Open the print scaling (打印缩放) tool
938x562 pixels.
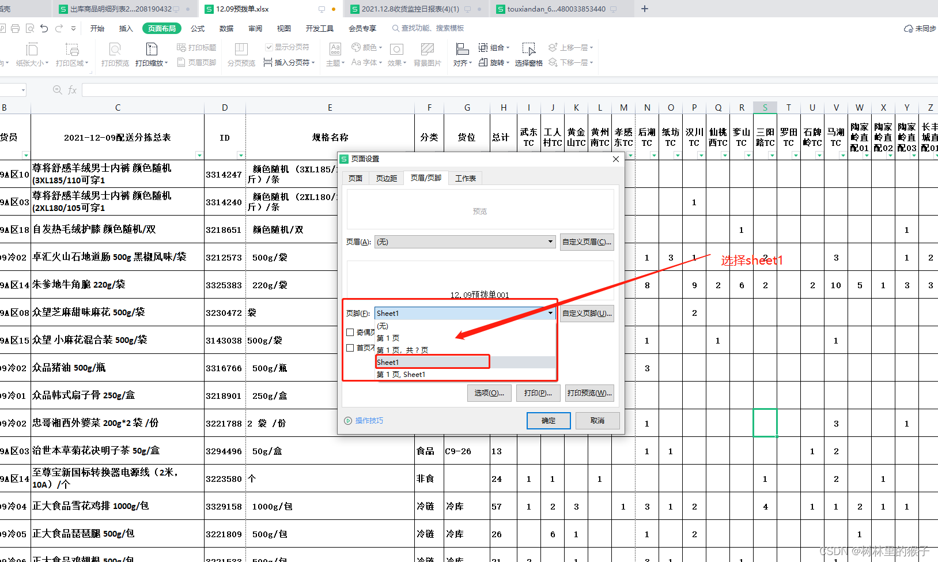[x=152, y=55]
